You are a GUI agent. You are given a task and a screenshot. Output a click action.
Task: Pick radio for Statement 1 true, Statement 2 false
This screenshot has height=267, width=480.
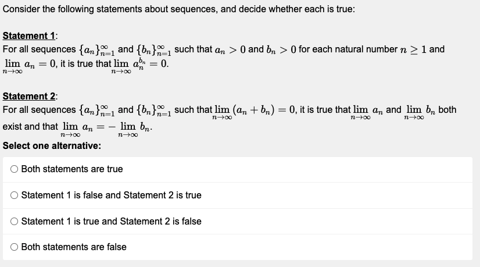tap(14, 221)
